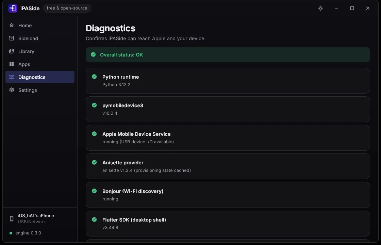Click the Settings gear icon
Viewport: 381px width, 245px height.
pyautogui.click(x=12, y=90)
